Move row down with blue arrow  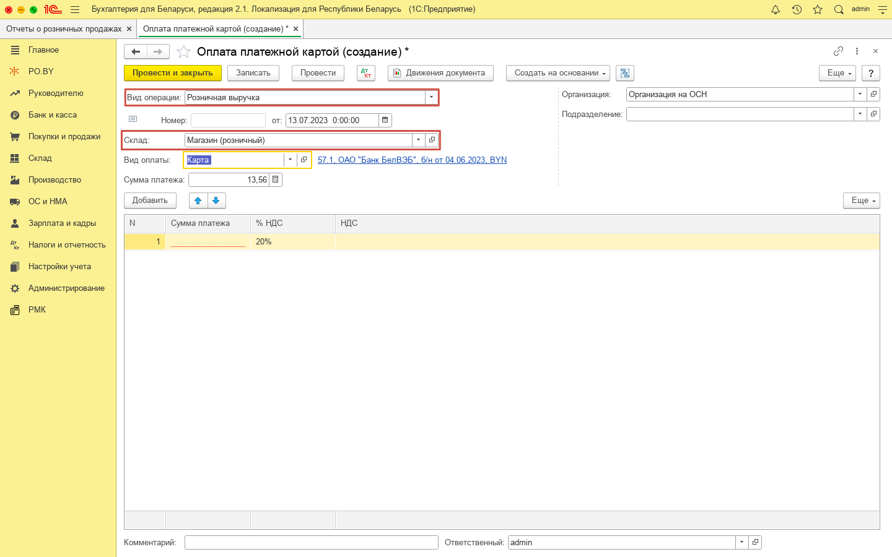(216, 201)
